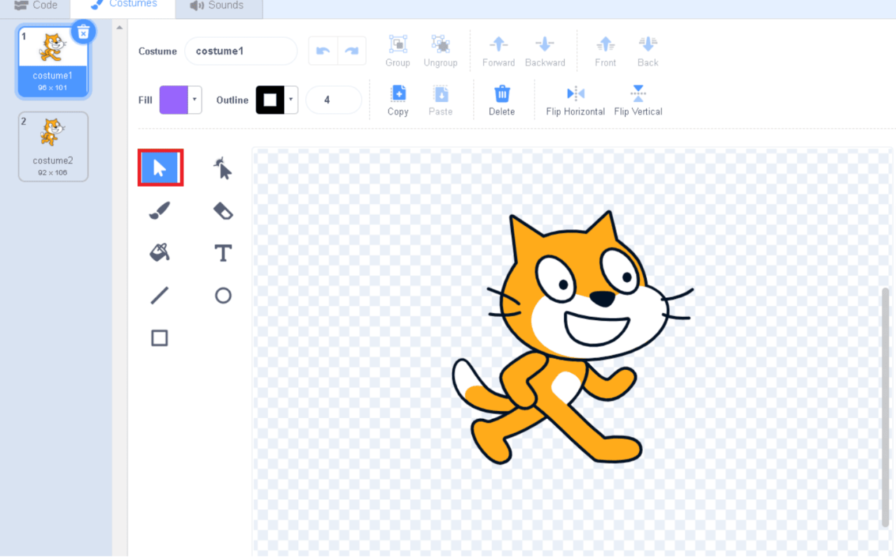This screenshot has width=896, height=558.
Task: Select the Text tool
Action: coord(223,252)
